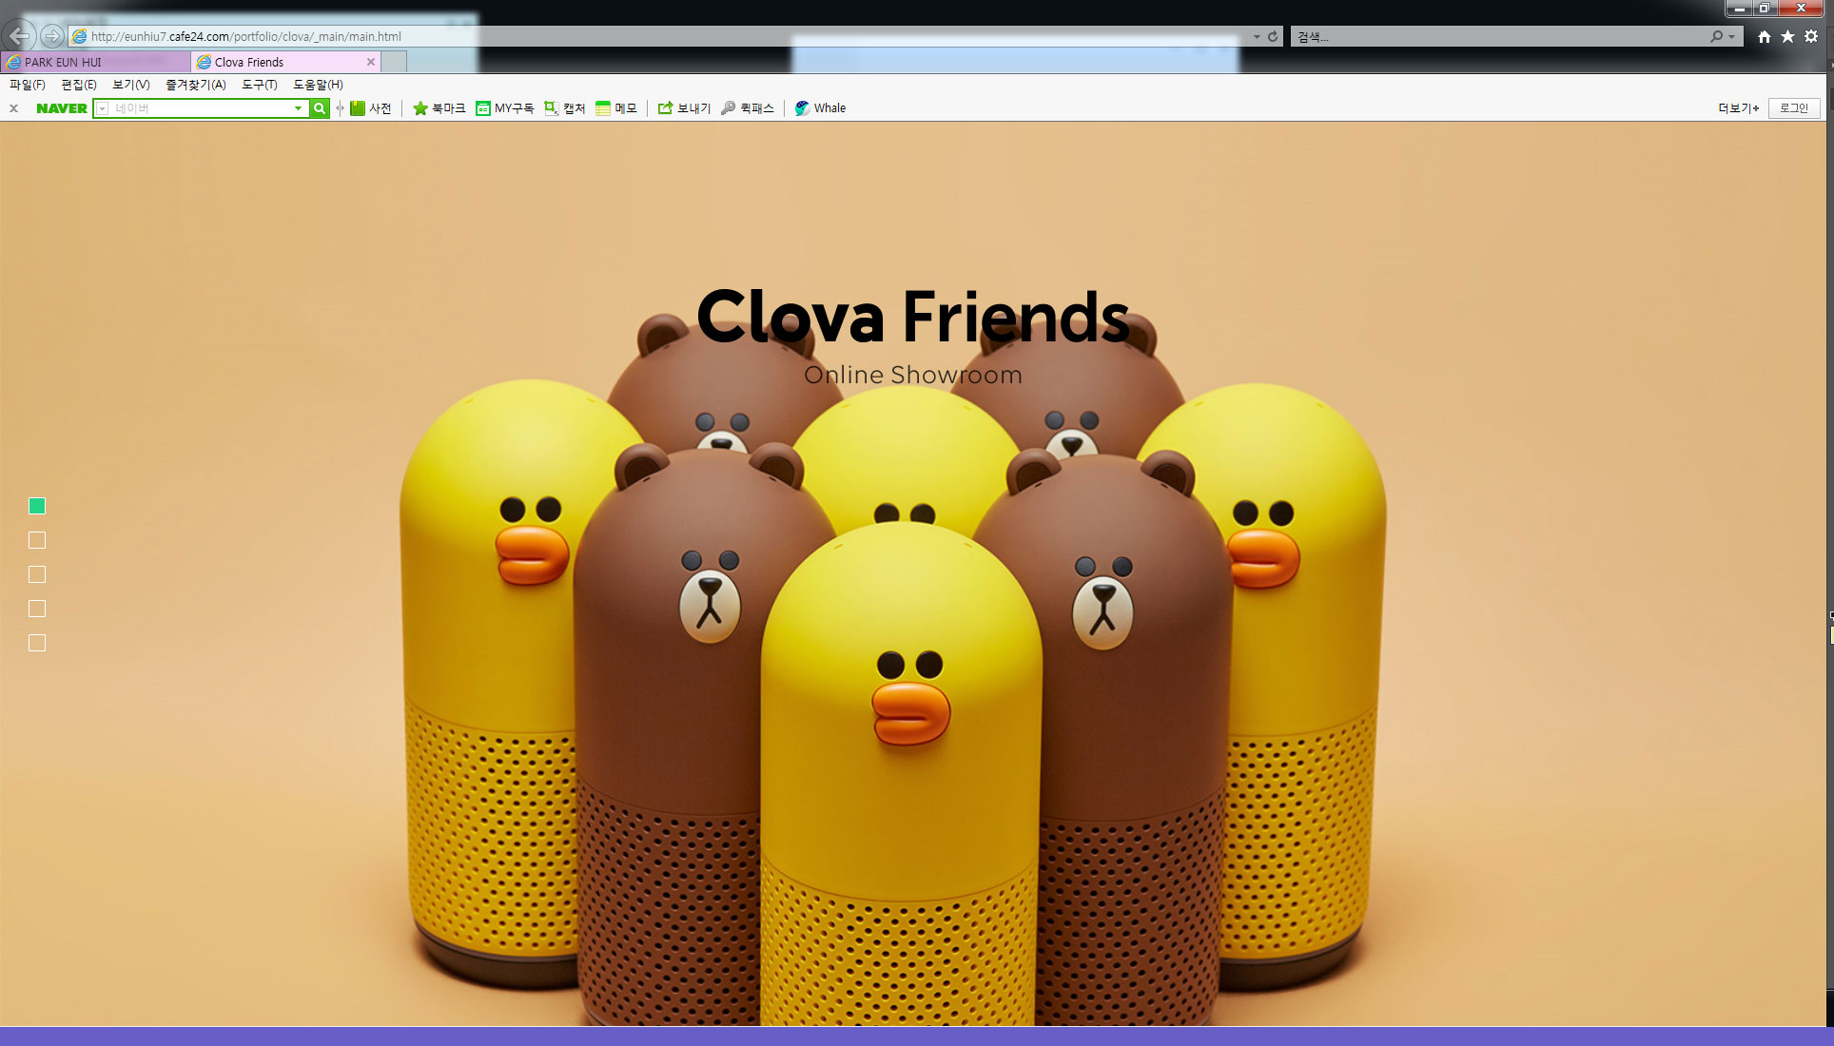Open the 도구(T) menu

[x=260, y=85]
